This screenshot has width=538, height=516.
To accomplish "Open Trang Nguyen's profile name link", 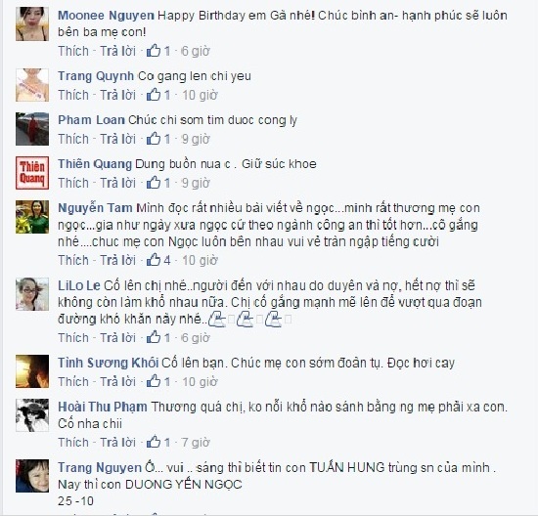I will click(x=100, y=467).
